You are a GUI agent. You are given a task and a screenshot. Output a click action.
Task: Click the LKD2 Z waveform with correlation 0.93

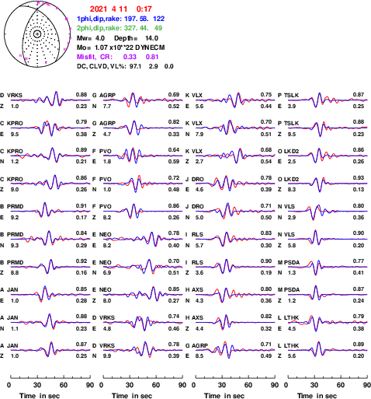pos(328,184)
